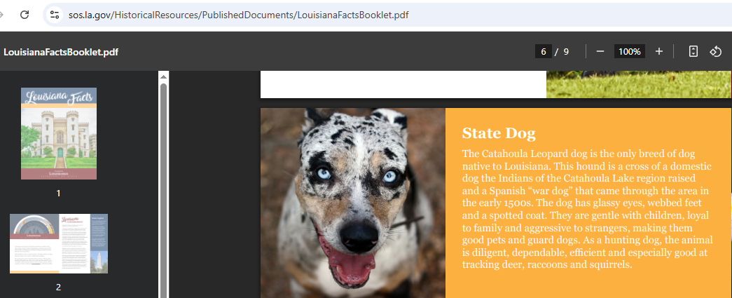
Task: Click the fit to page icon
Action: coord(693,51)
